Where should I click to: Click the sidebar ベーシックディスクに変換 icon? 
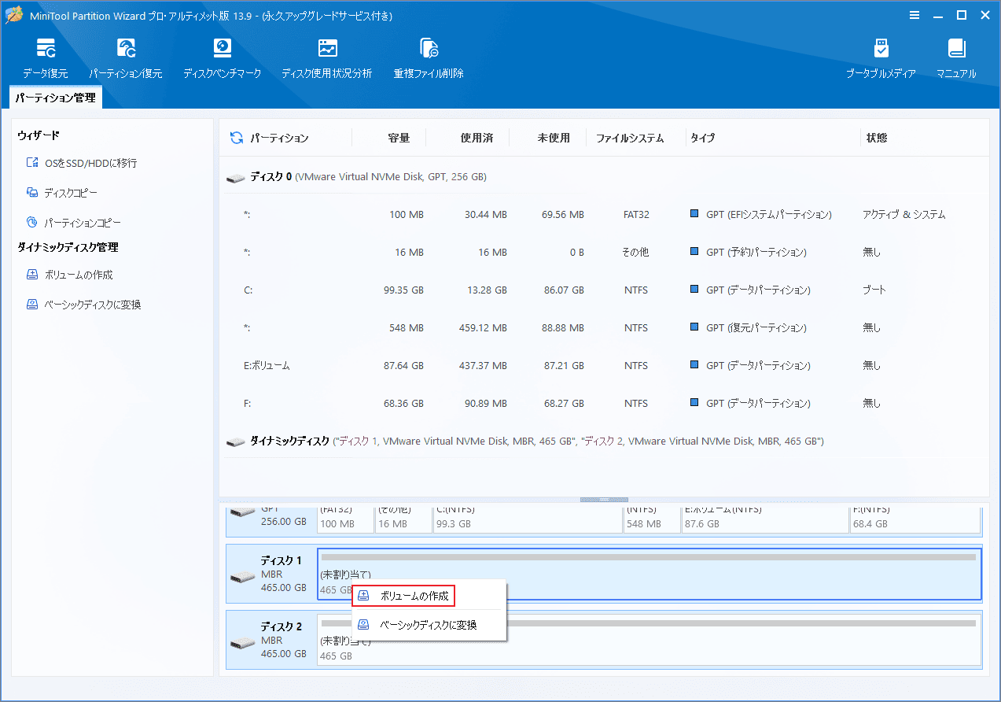32,305
